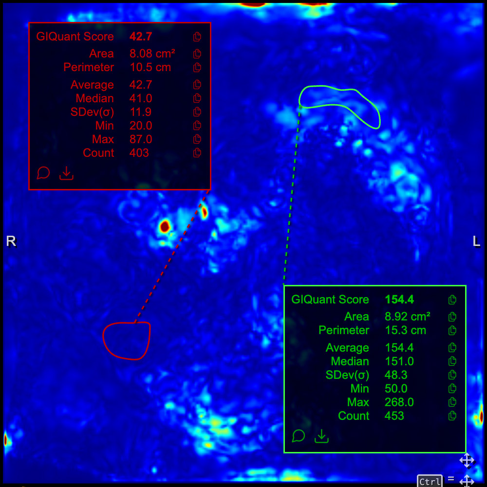Screen dimensions: 487x487
Task: Copy the red GIQuant Score value 42.7
Action: click(x=197, y=37)
